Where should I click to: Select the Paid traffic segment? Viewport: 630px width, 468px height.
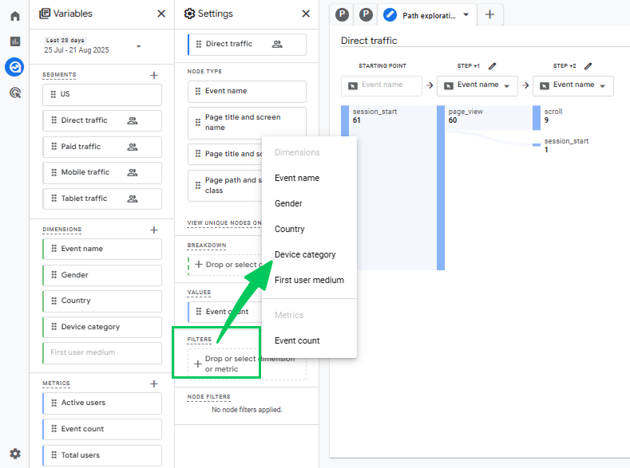(102, 147)
